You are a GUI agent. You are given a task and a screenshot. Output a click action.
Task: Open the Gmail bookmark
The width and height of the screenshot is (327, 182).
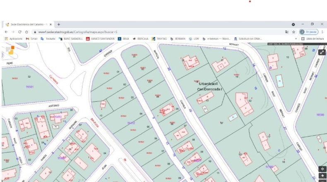31,39
